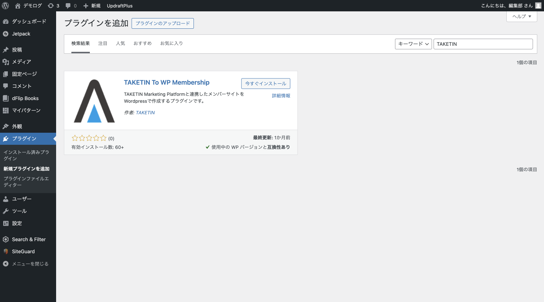Open the comments bubble icon showing 0

(71, 6)
